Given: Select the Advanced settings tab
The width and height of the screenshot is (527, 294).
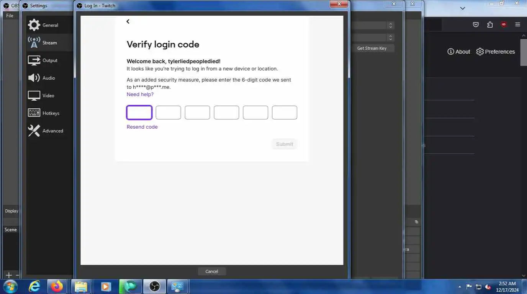Looking at the screenshot, I should (x=50, y=131).
